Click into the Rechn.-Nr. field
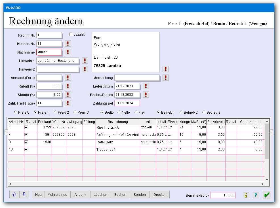The image size is (280, 208). (x=49, y=35)
